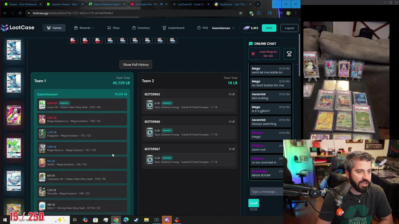This screenshot has height=224, width=399.
Task: Click the Refill button
Action: 269,28
